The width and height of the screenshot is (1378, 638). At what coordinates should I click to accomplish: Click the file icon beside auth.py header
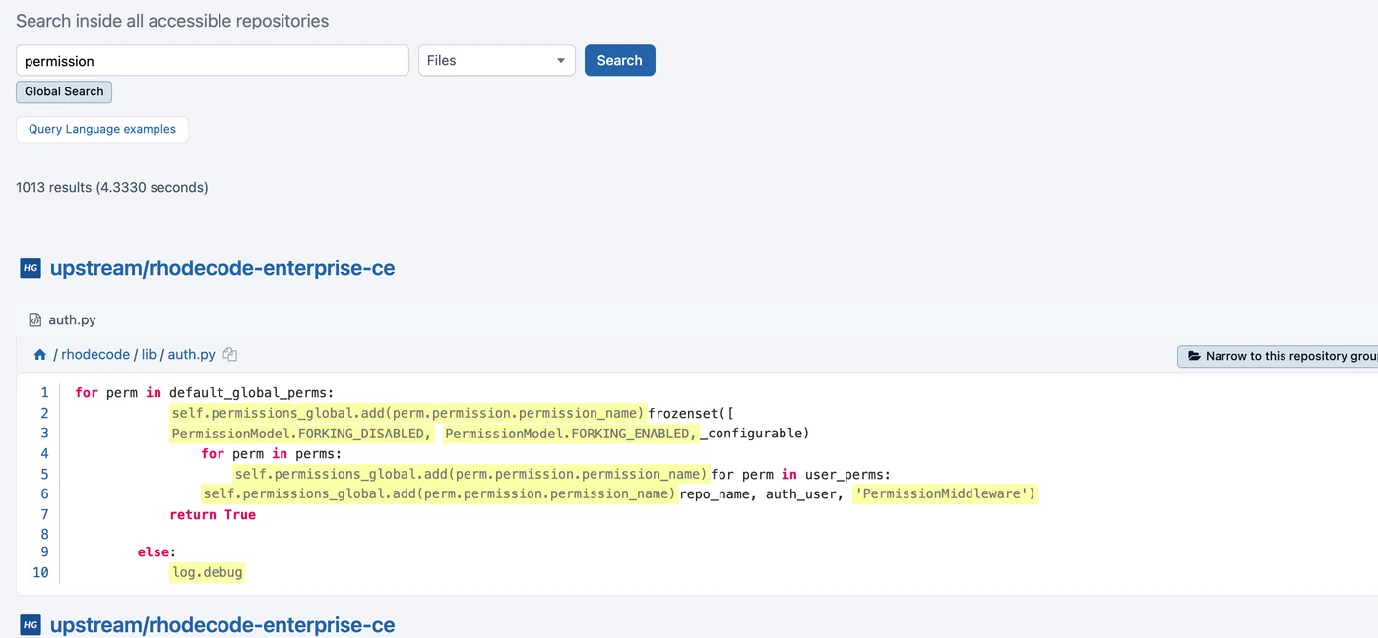(x=35, y=319)
